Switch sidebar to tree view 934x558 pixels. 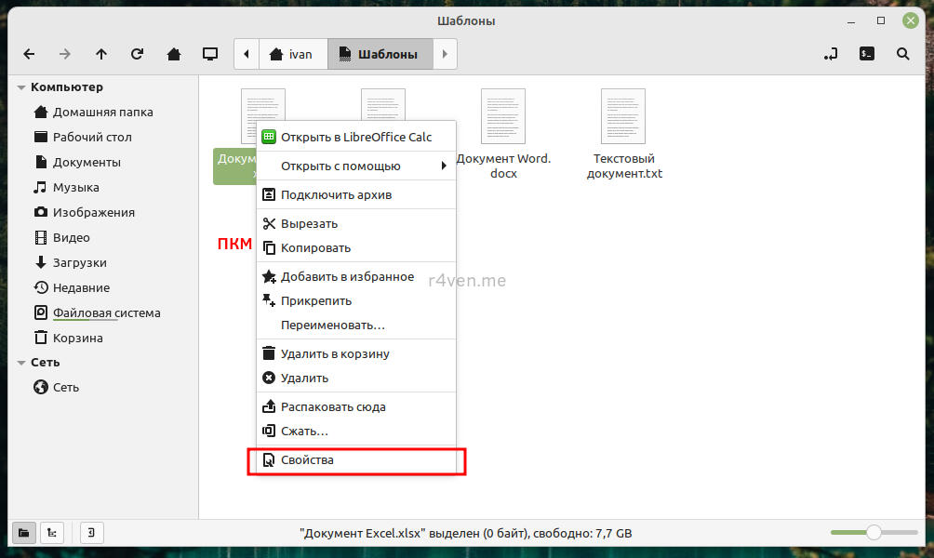pos(53,533)
